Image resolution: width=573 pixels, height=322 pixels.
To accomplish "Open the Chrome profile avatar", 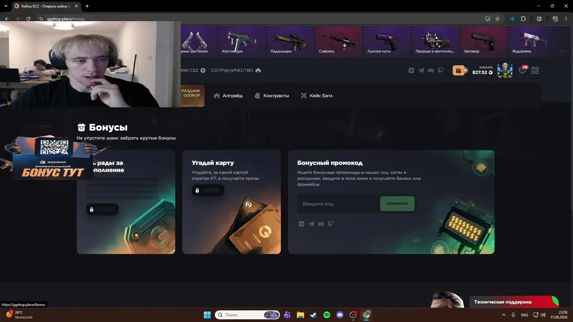I will point(556,19).
